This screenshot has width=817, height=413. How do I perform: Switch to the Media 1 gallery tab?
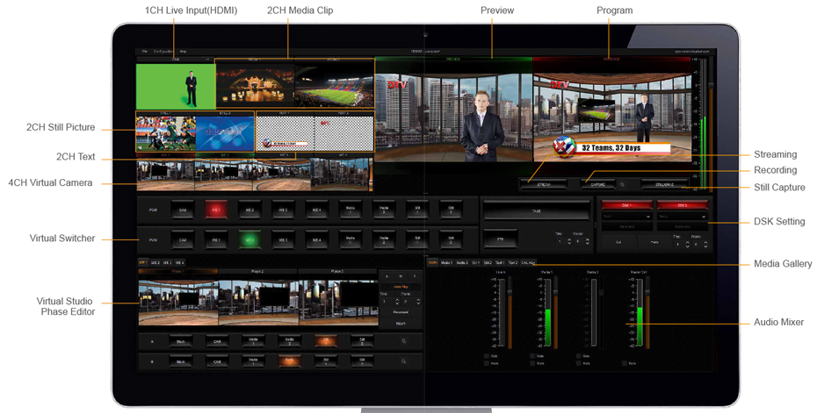tap(446, 262)
